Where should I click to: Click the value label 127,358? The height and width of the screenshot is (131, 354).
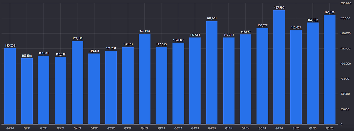(x=161, y=44)
